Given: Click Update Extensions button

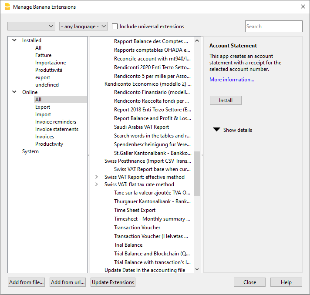Looking at the screenshot, I should click(x=113, y=282).
